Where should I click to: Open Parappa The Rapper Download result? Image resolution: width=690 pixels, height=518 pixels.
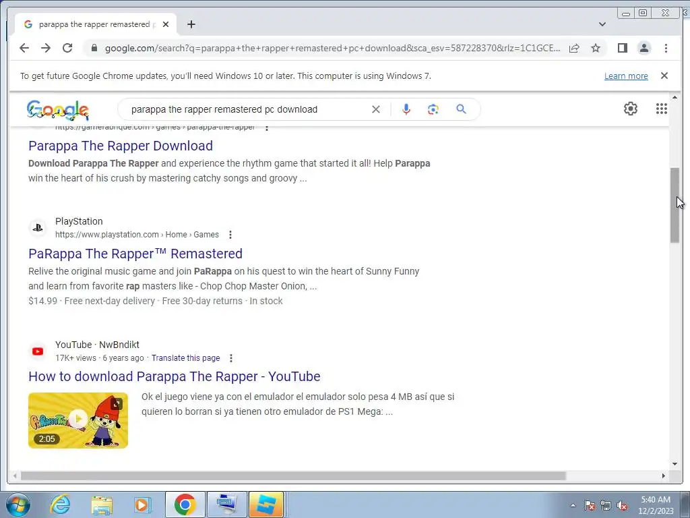[121, 146]
